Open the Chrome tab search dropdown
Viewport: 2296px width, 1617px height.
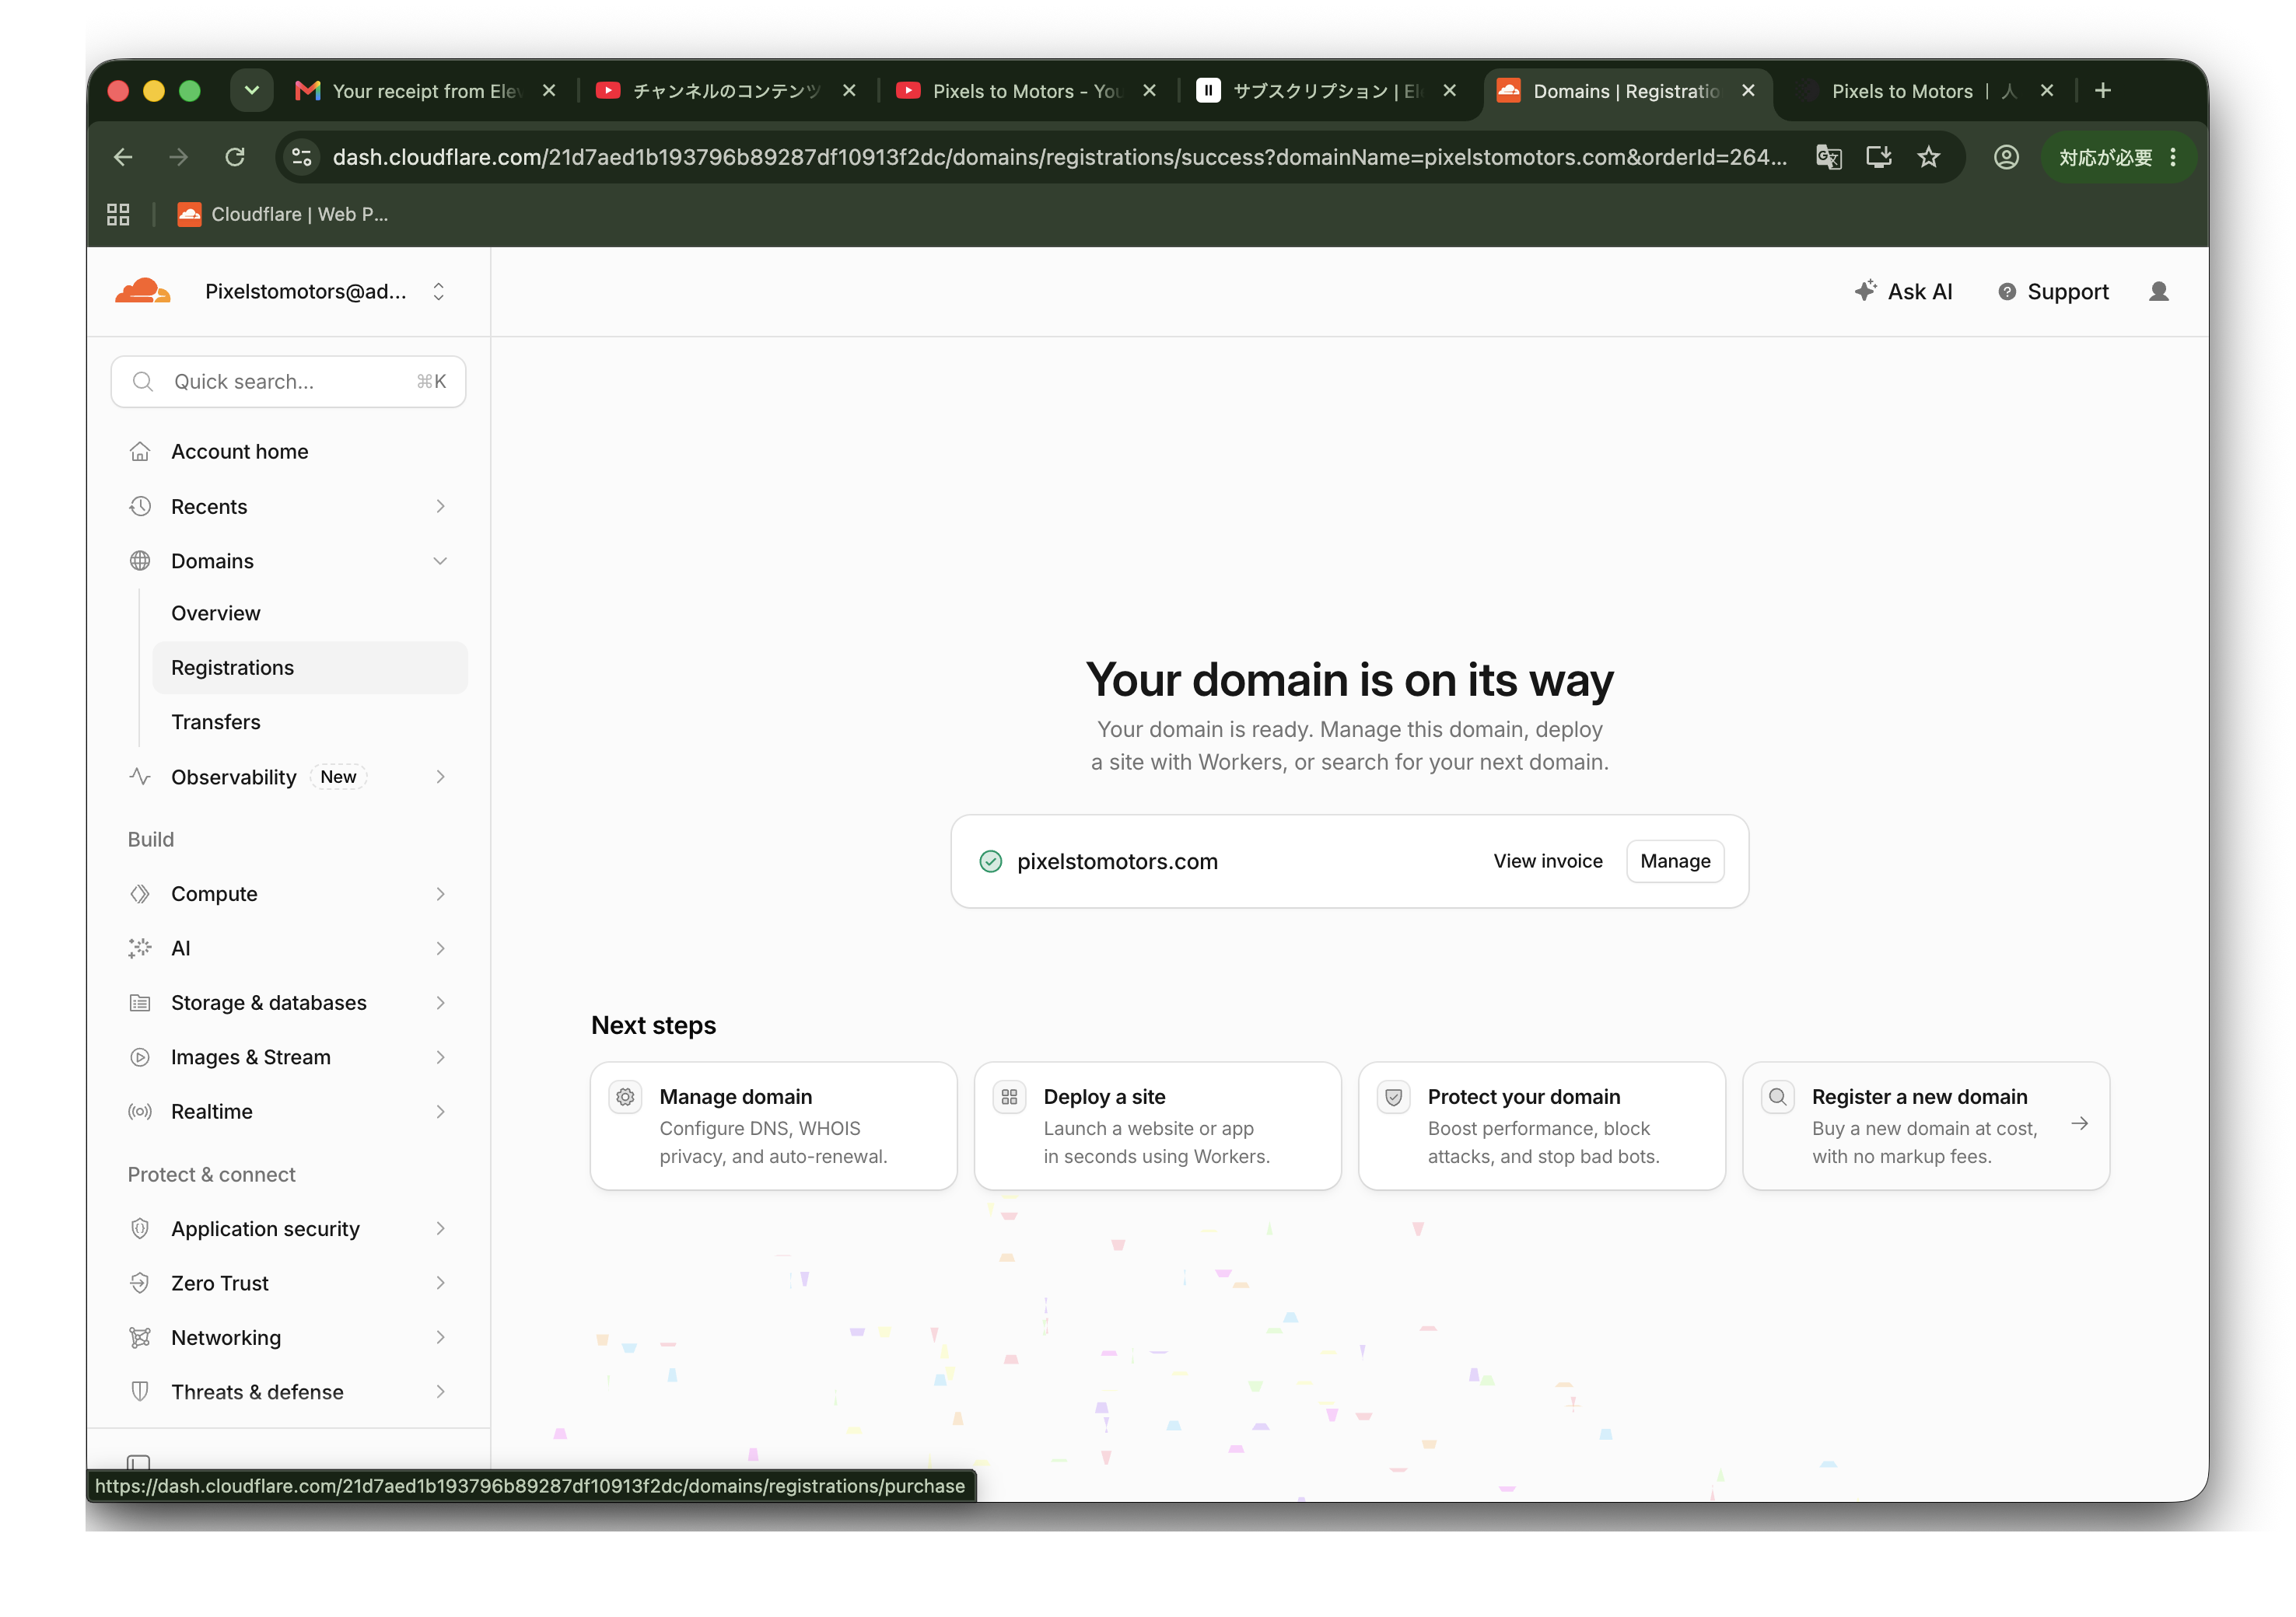coord(252,91)
